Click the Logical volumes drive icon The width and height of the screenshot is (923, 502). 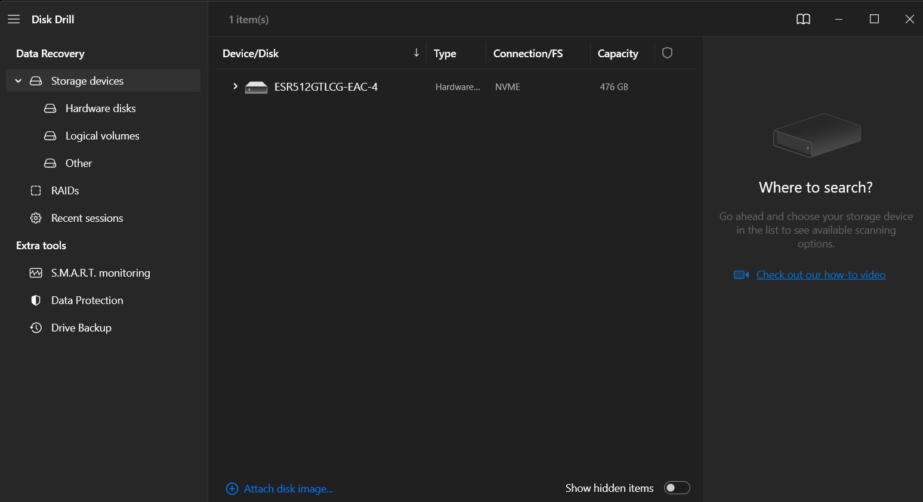point(50,136)
